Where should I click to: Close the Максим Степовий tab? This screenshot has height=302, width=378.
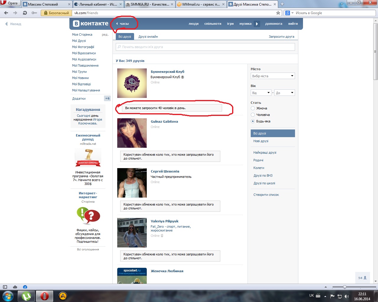(x=69, y=4)
